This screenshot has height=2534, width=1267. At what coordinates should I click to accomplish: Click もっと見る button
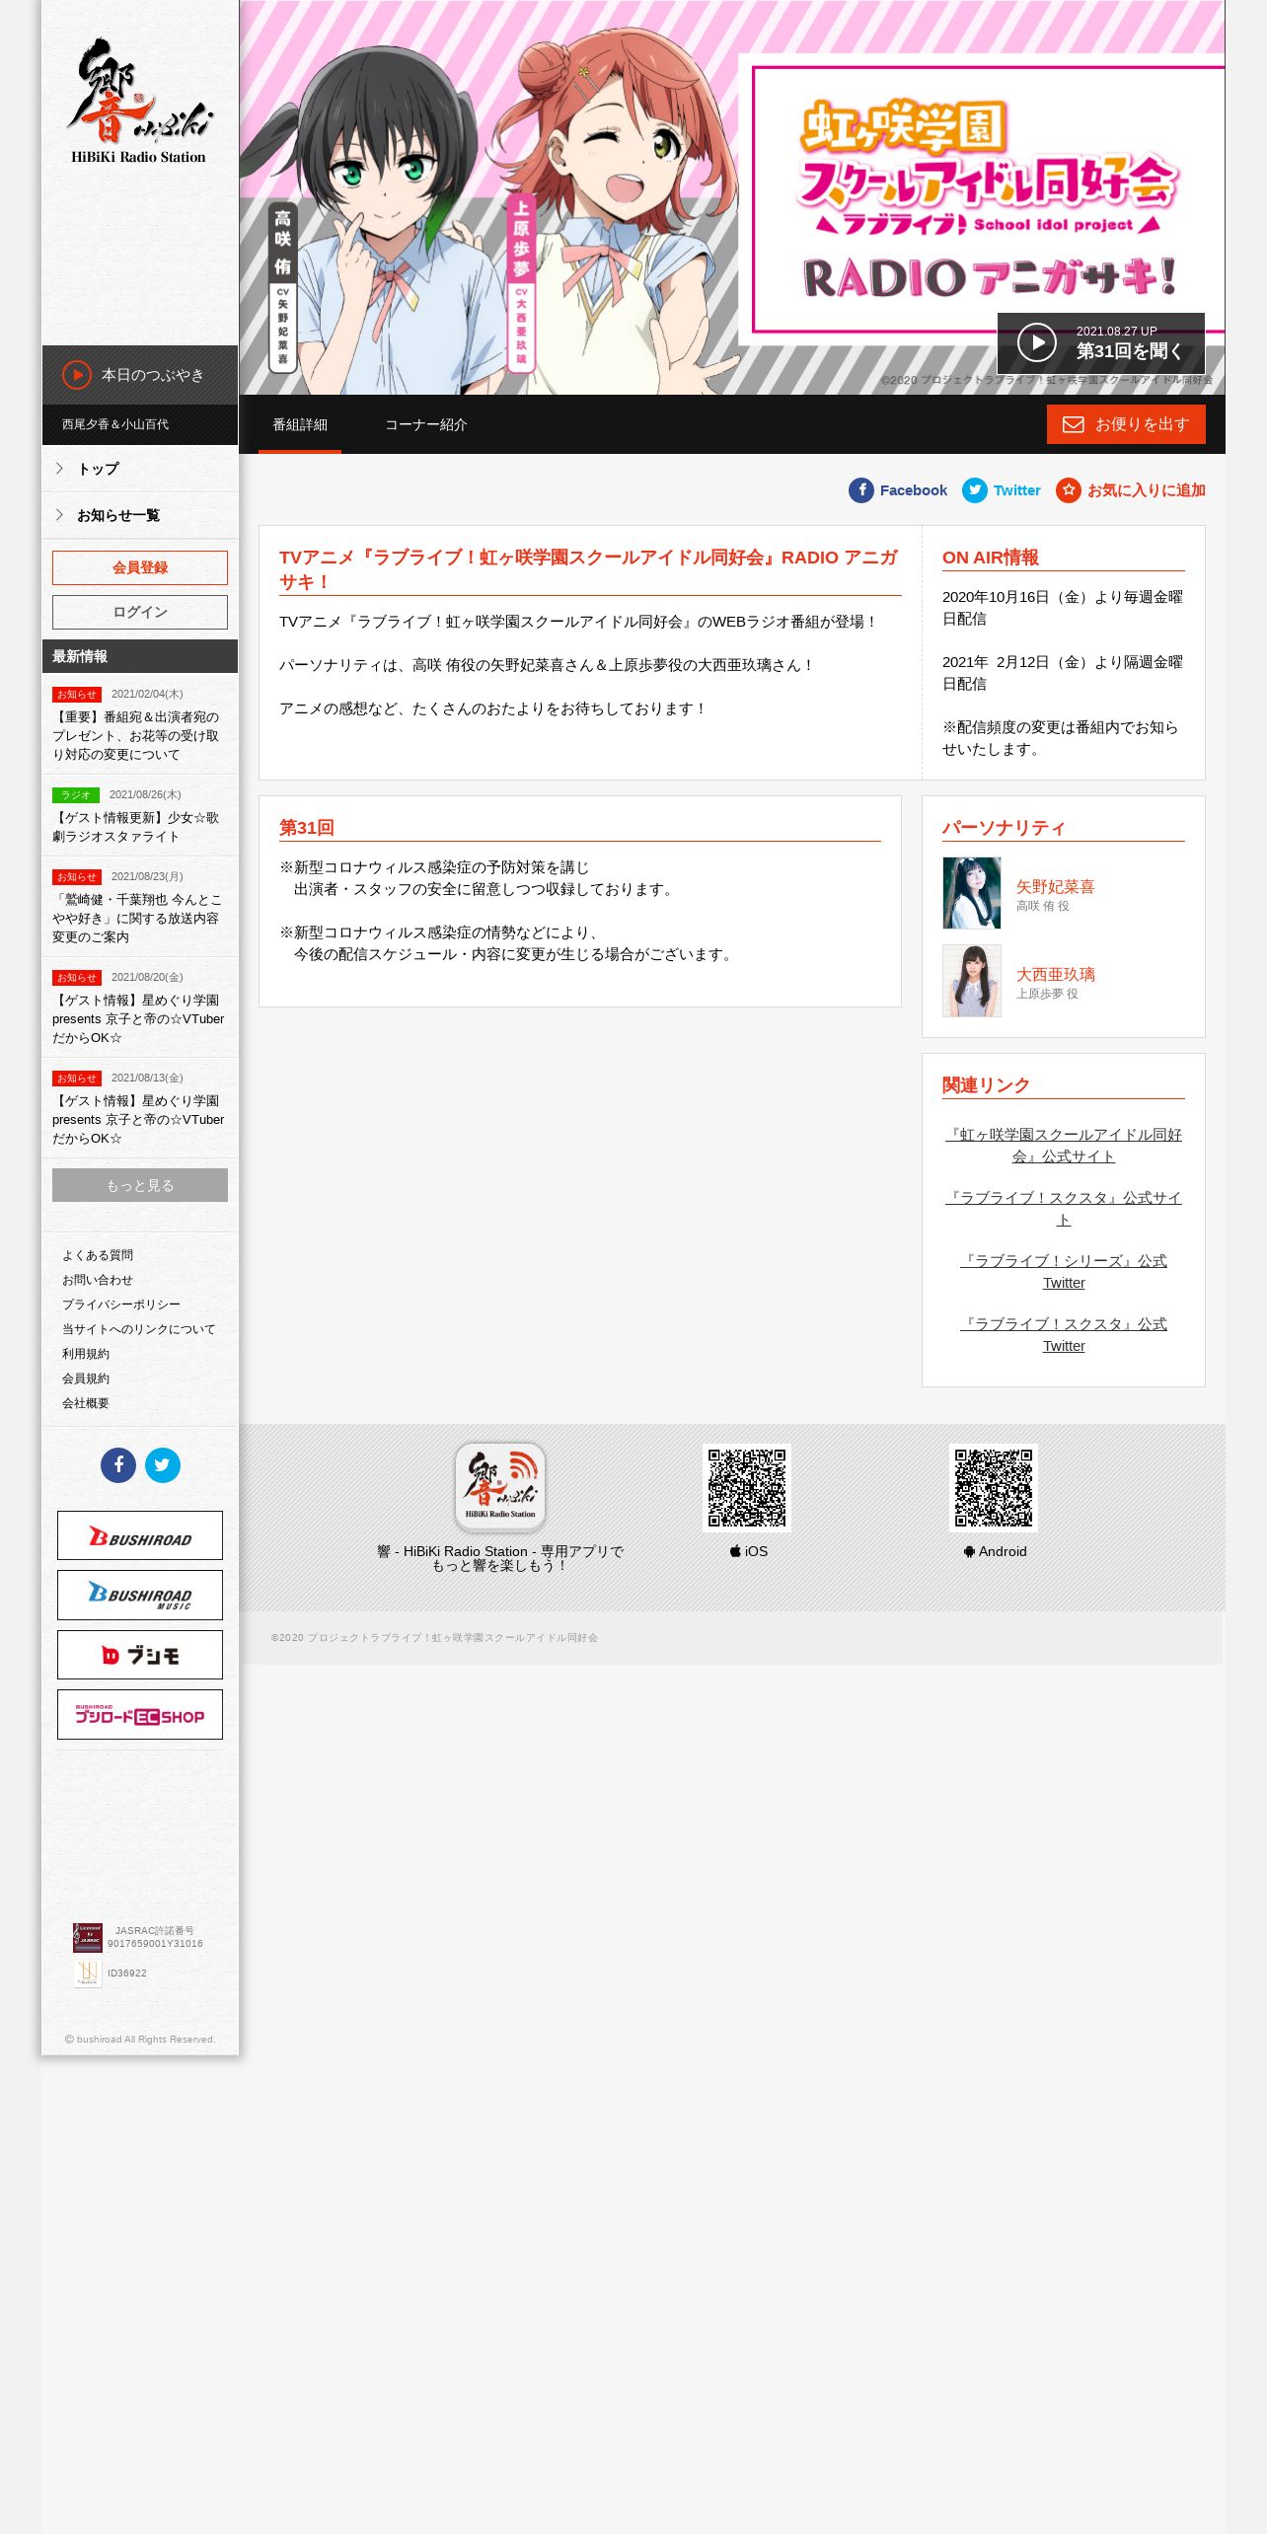click(x=140, y=1185)
